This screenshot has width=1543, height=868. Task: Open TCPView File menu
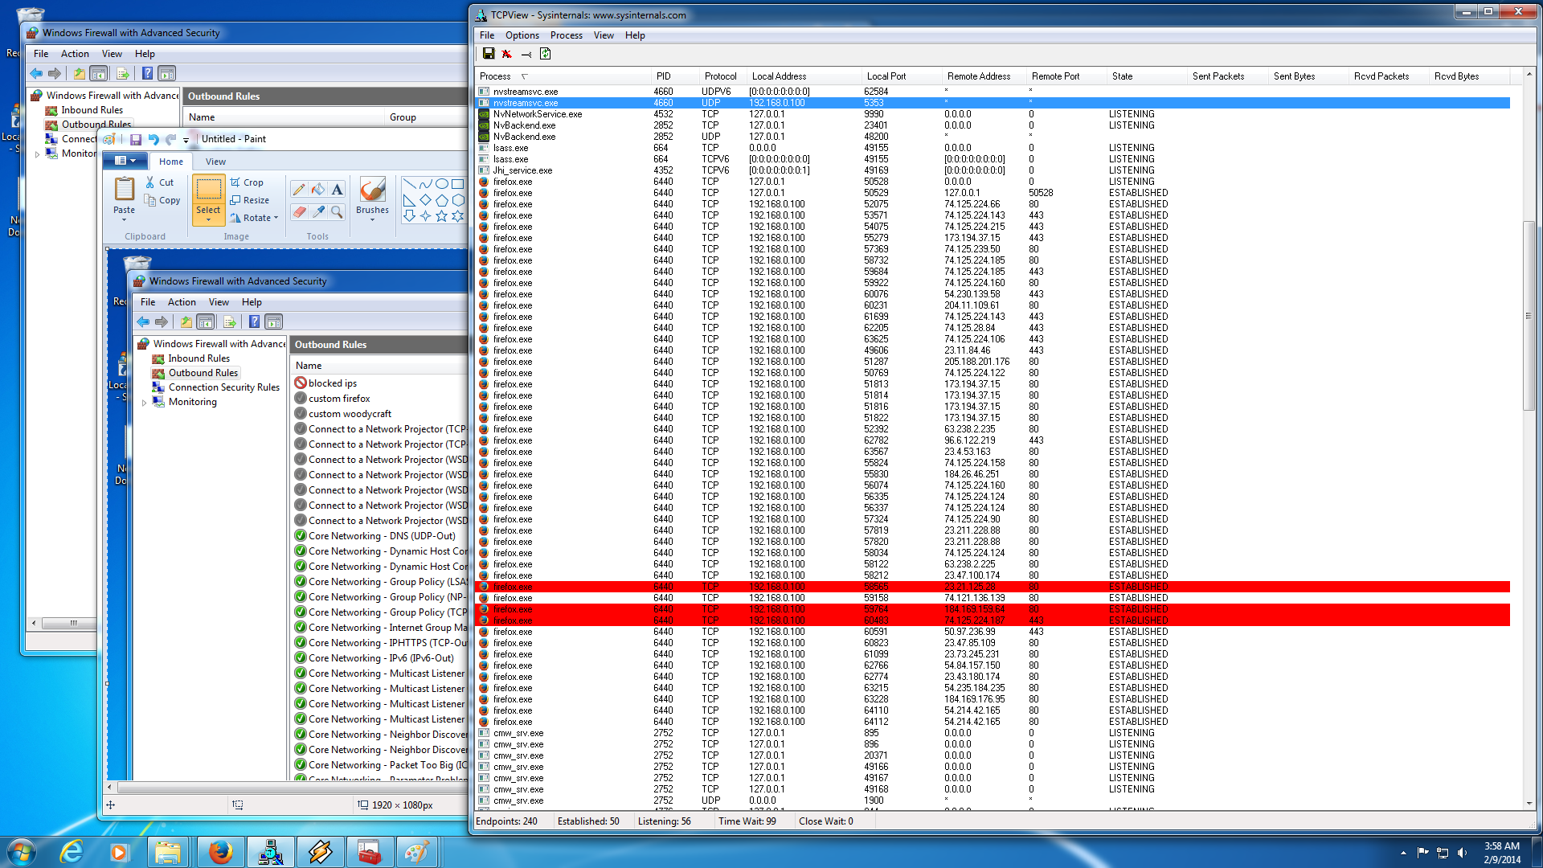[487, 35]
